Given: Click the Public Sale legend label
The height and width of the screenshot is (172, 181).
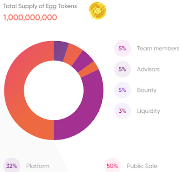Looking at the screenshot, I should pos(142,166).
